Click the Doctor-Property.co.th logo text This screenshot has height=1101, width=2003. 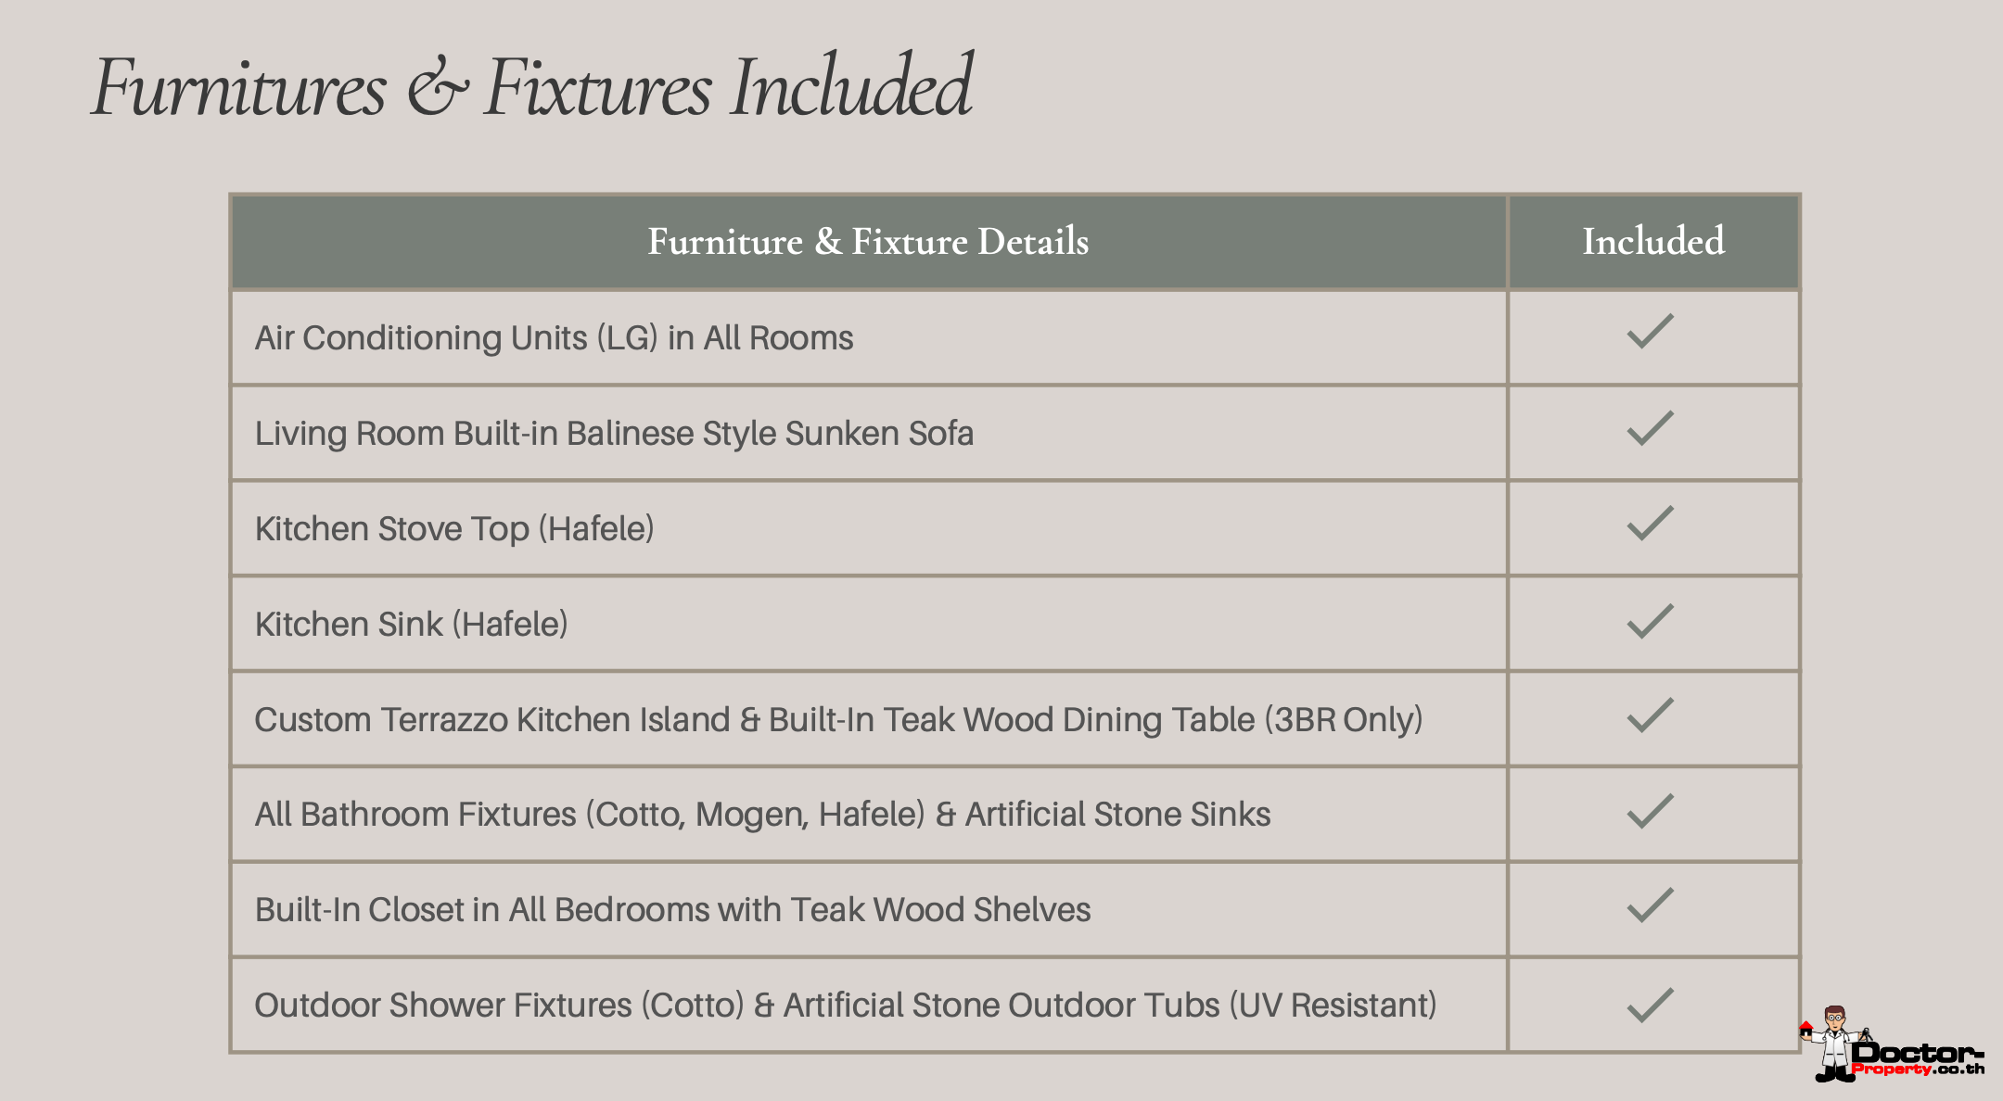click(1918, 1057)
